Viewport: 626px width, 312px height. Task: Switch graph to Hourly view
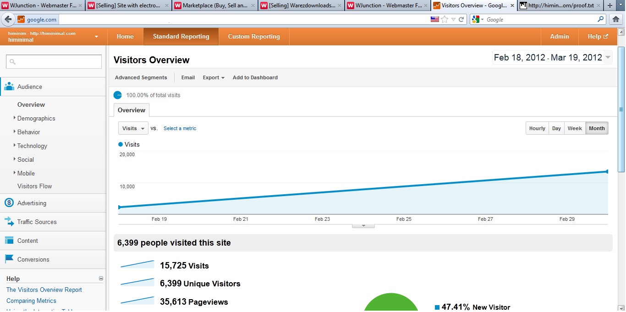tap(537, 128)
